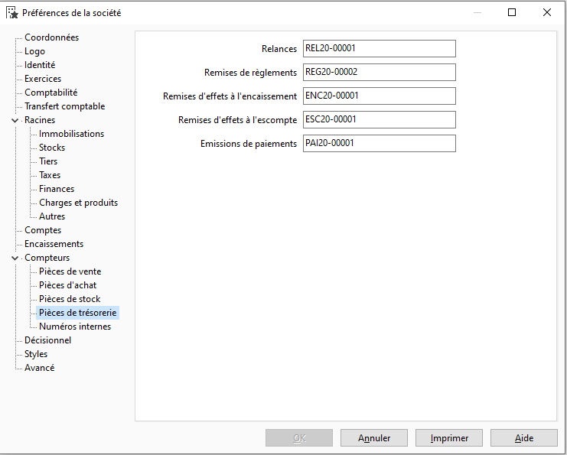
Task: Open Pièces de vente counters
Action: click(x=70, y=271)
